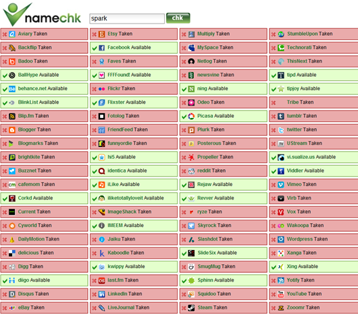Click the tumblr t icon
Viewport: 358px width, 314px height.
click(281, 116)
